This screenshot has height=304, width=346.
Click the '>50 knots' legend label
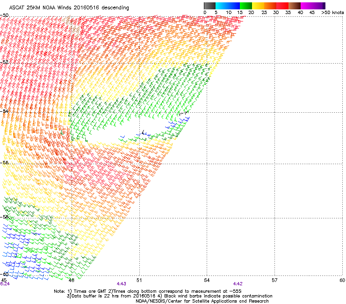click(332, 13)
